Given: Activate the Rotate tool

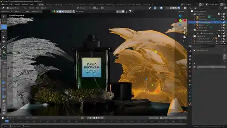Looking at the screenshot, I should [4, 32].
